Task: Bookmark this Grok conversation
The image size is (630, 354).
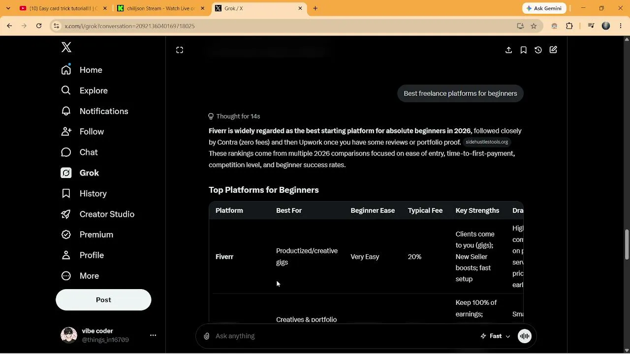Action: pyautogui.click(x=524, y=50)
